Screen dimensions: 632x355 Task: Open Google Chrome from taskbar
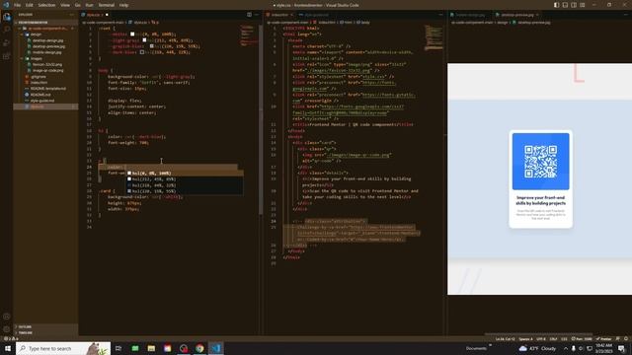(x=199, y=348)
